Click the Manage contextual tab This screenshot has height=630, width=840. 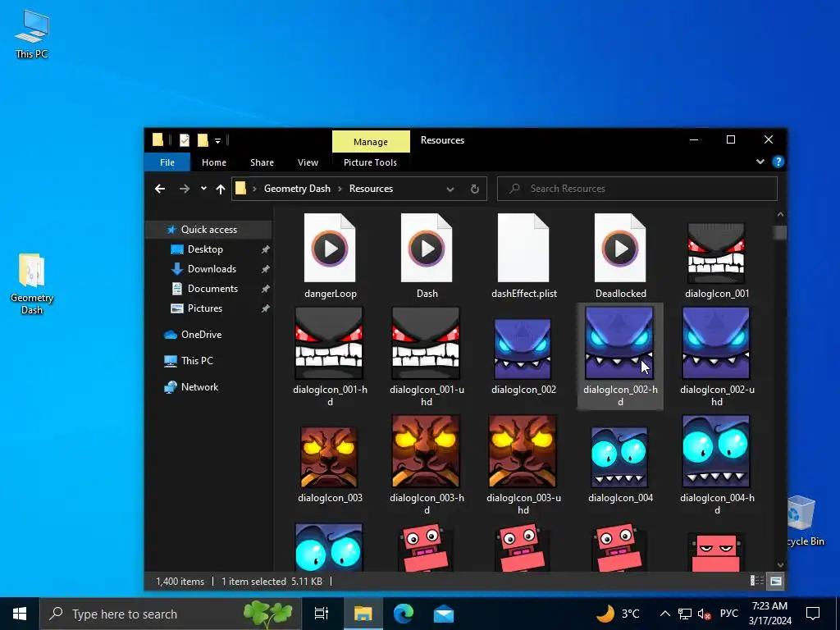pyautogui.click(x=371, y=141)
